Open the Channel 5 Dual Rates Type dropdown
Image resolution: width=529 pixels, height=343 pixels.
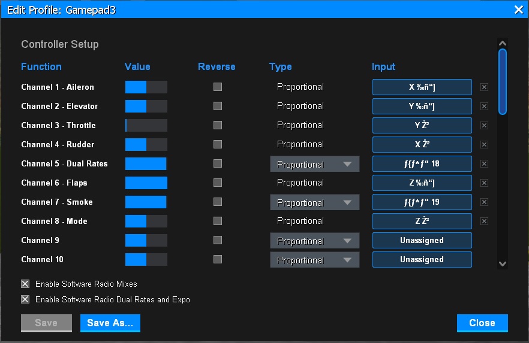pos(314,164)
